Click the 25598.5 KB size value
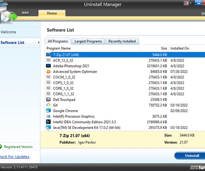205x171 pixels. pyautogui.click(x=159, y=99)
